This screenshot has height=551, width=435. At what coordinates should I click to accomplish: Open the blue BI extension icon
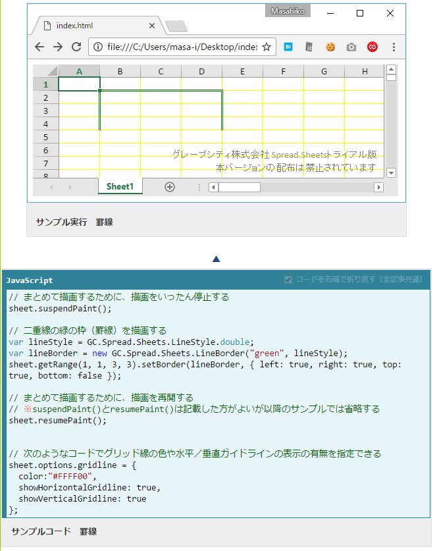pyautogui.click(x=288, y=47)
